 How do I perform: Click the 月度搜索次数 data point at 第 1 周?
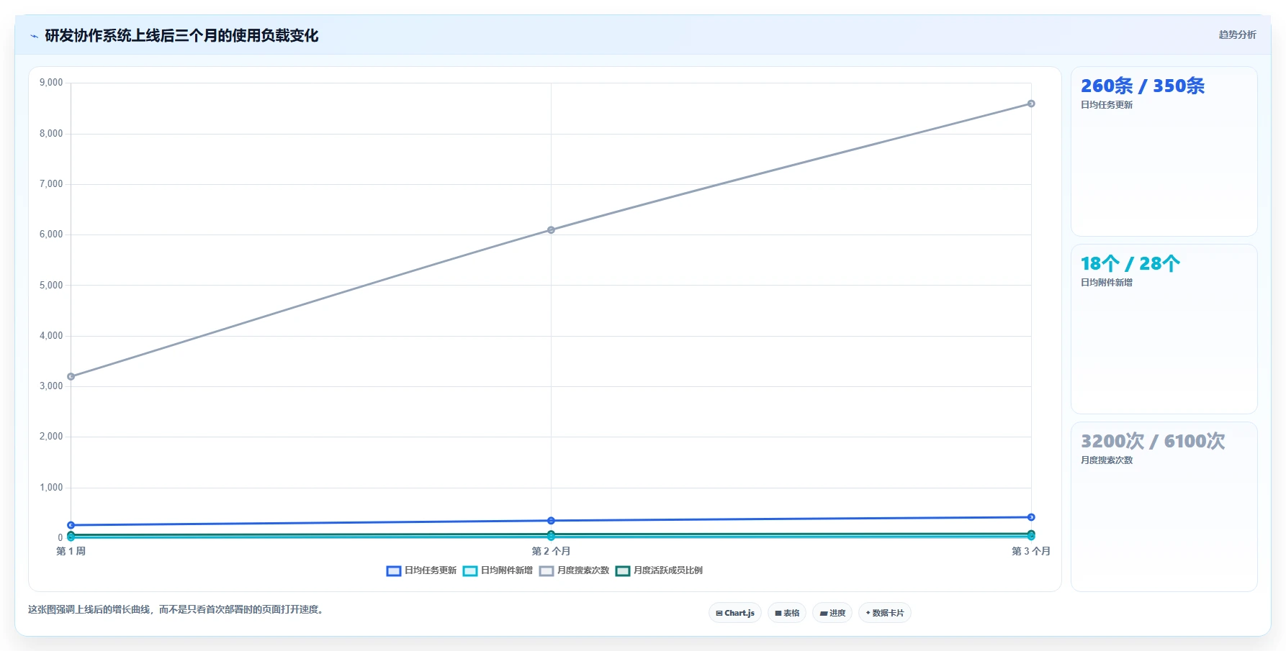click(x=71, y=376)
